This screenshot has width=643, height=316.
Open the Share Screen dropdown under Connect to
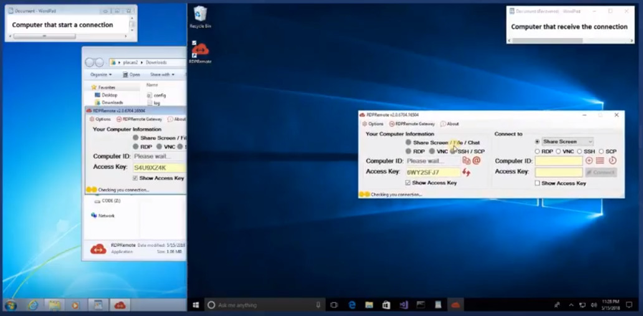click(568, 141)
